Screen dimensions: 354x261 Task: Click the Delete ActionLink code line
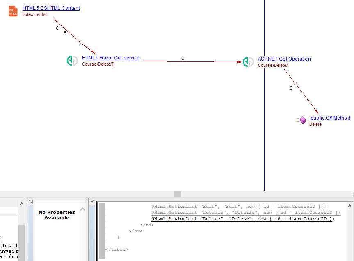243,219
